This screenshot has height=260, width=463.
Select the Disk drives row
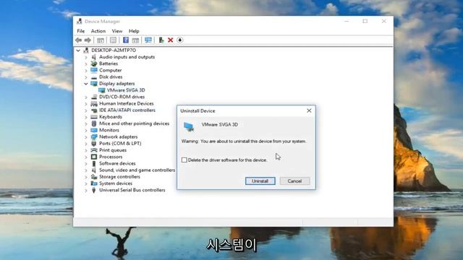pos(111,77)
